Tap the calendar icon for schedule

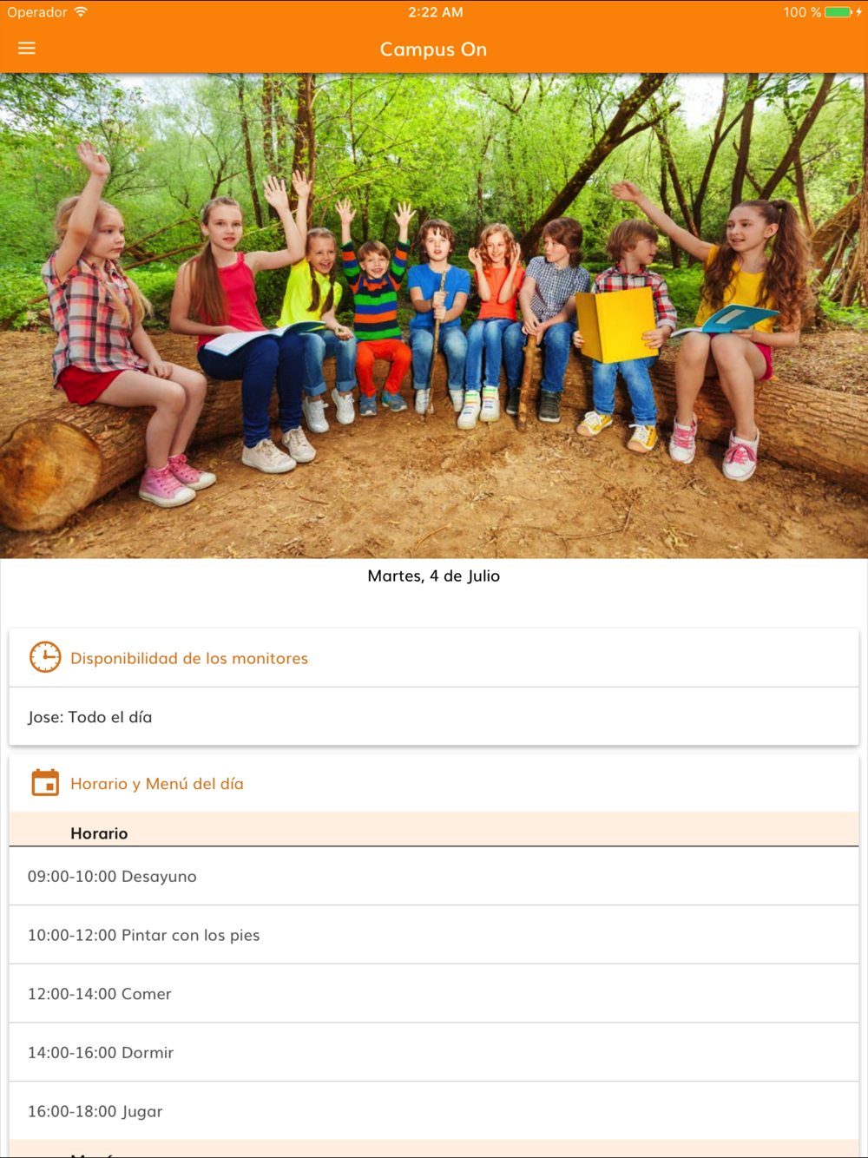[45, 783]
